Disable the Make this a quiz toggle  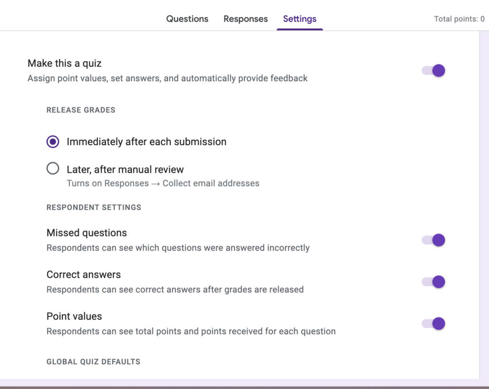point(434,71)
